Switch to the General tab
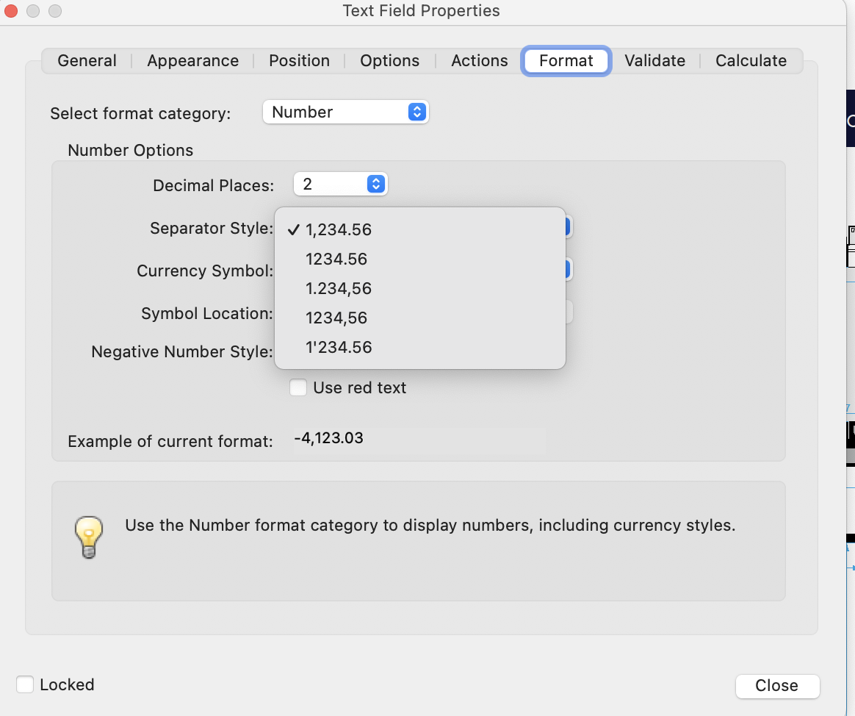The height and width of the screenshot is (716, 855). pyautogui.click(x=87, y=60)
